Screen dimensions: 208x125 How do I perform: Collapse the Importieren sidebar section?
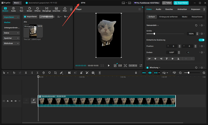coord(11,17)
